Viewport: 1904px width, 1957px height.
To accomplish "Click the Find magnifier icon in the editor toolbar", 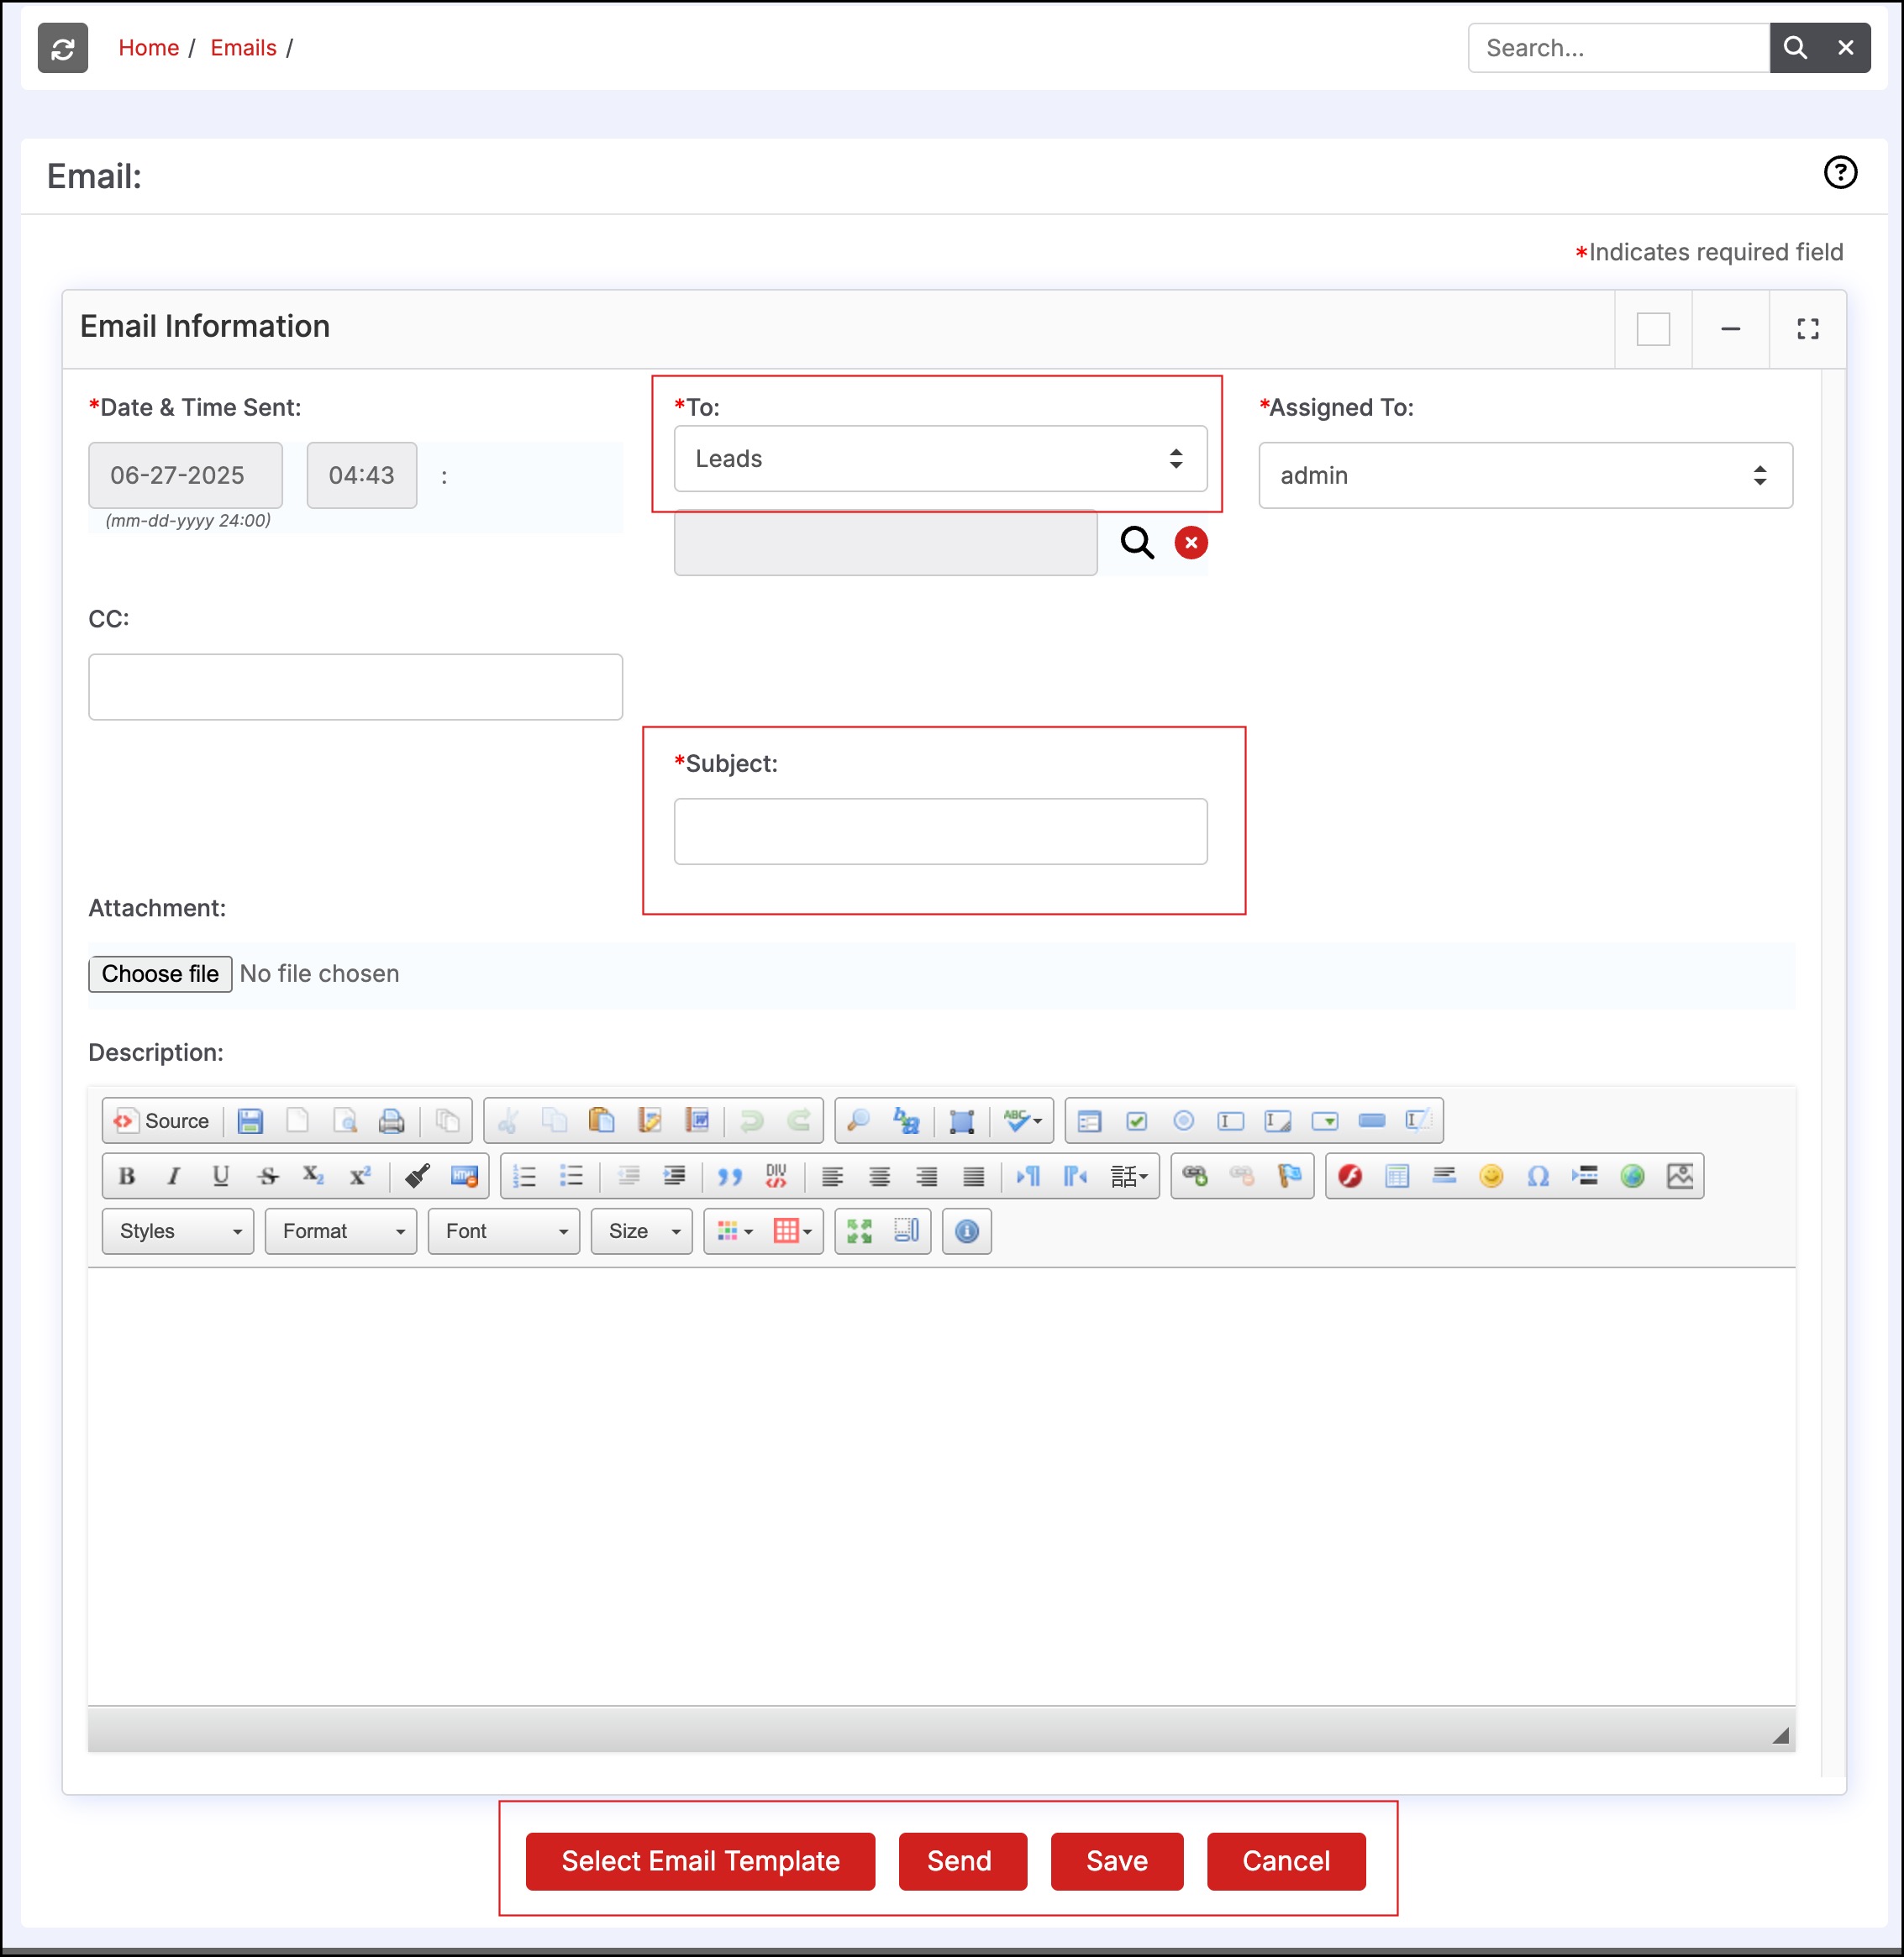I will pyautogui.click(x=858, y=1120).
